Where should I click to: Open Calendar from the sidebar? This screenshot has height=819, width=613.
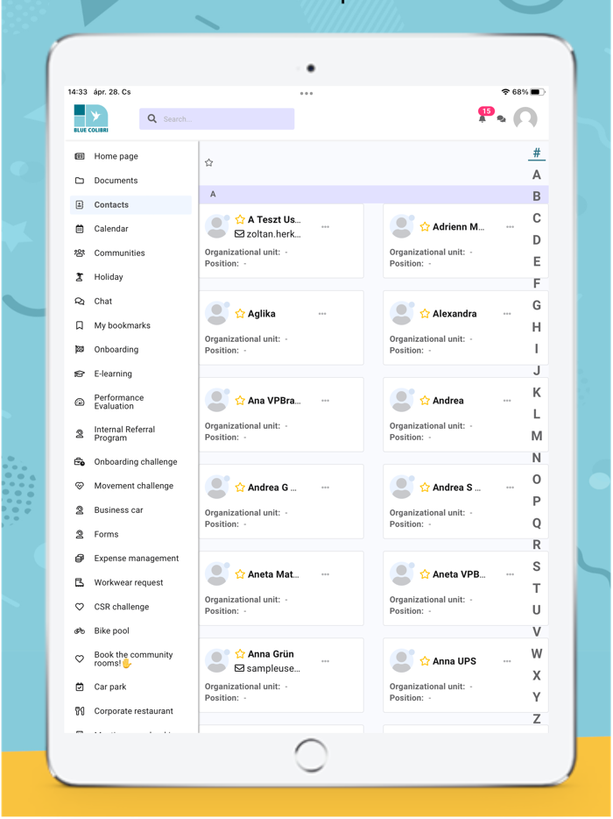[130, 229]
